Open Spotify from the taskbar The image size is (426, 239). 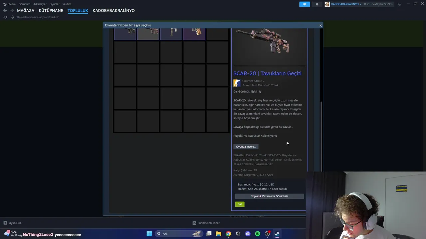click(x=258, y=234)
